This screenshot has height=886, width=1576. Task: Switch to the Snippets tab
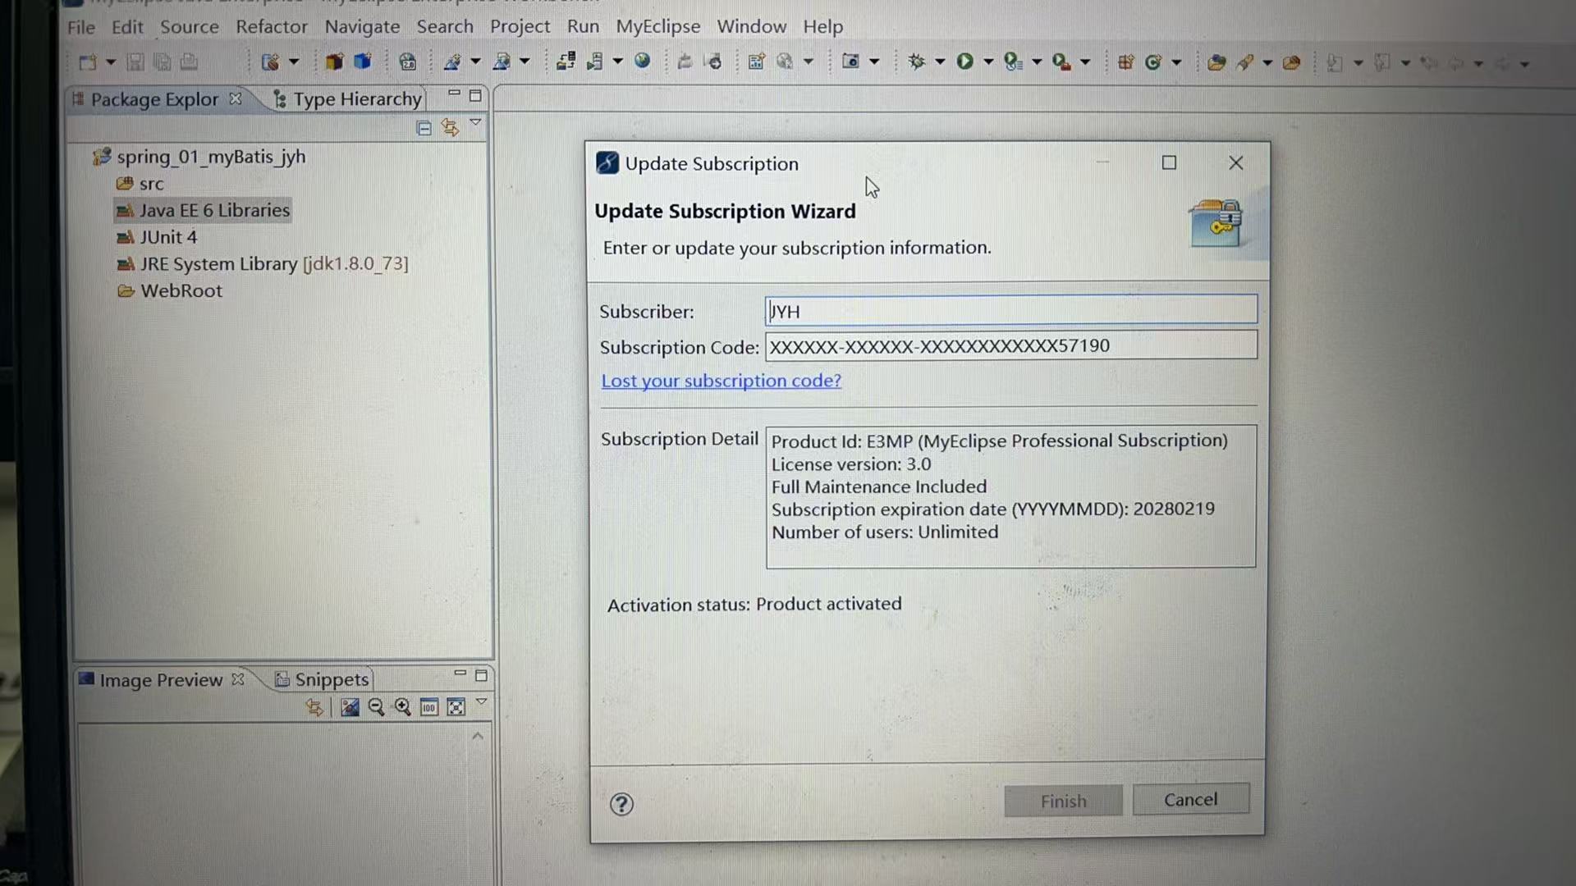[x=323, y=679]
